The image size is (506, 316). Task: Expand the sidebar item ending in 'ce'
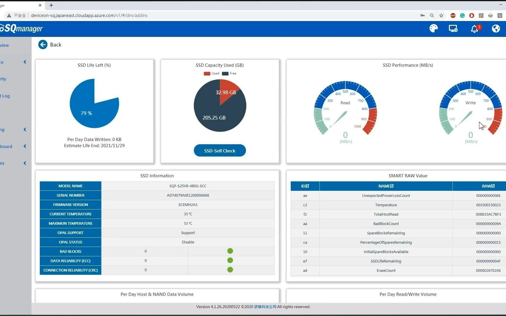[25, 62]
